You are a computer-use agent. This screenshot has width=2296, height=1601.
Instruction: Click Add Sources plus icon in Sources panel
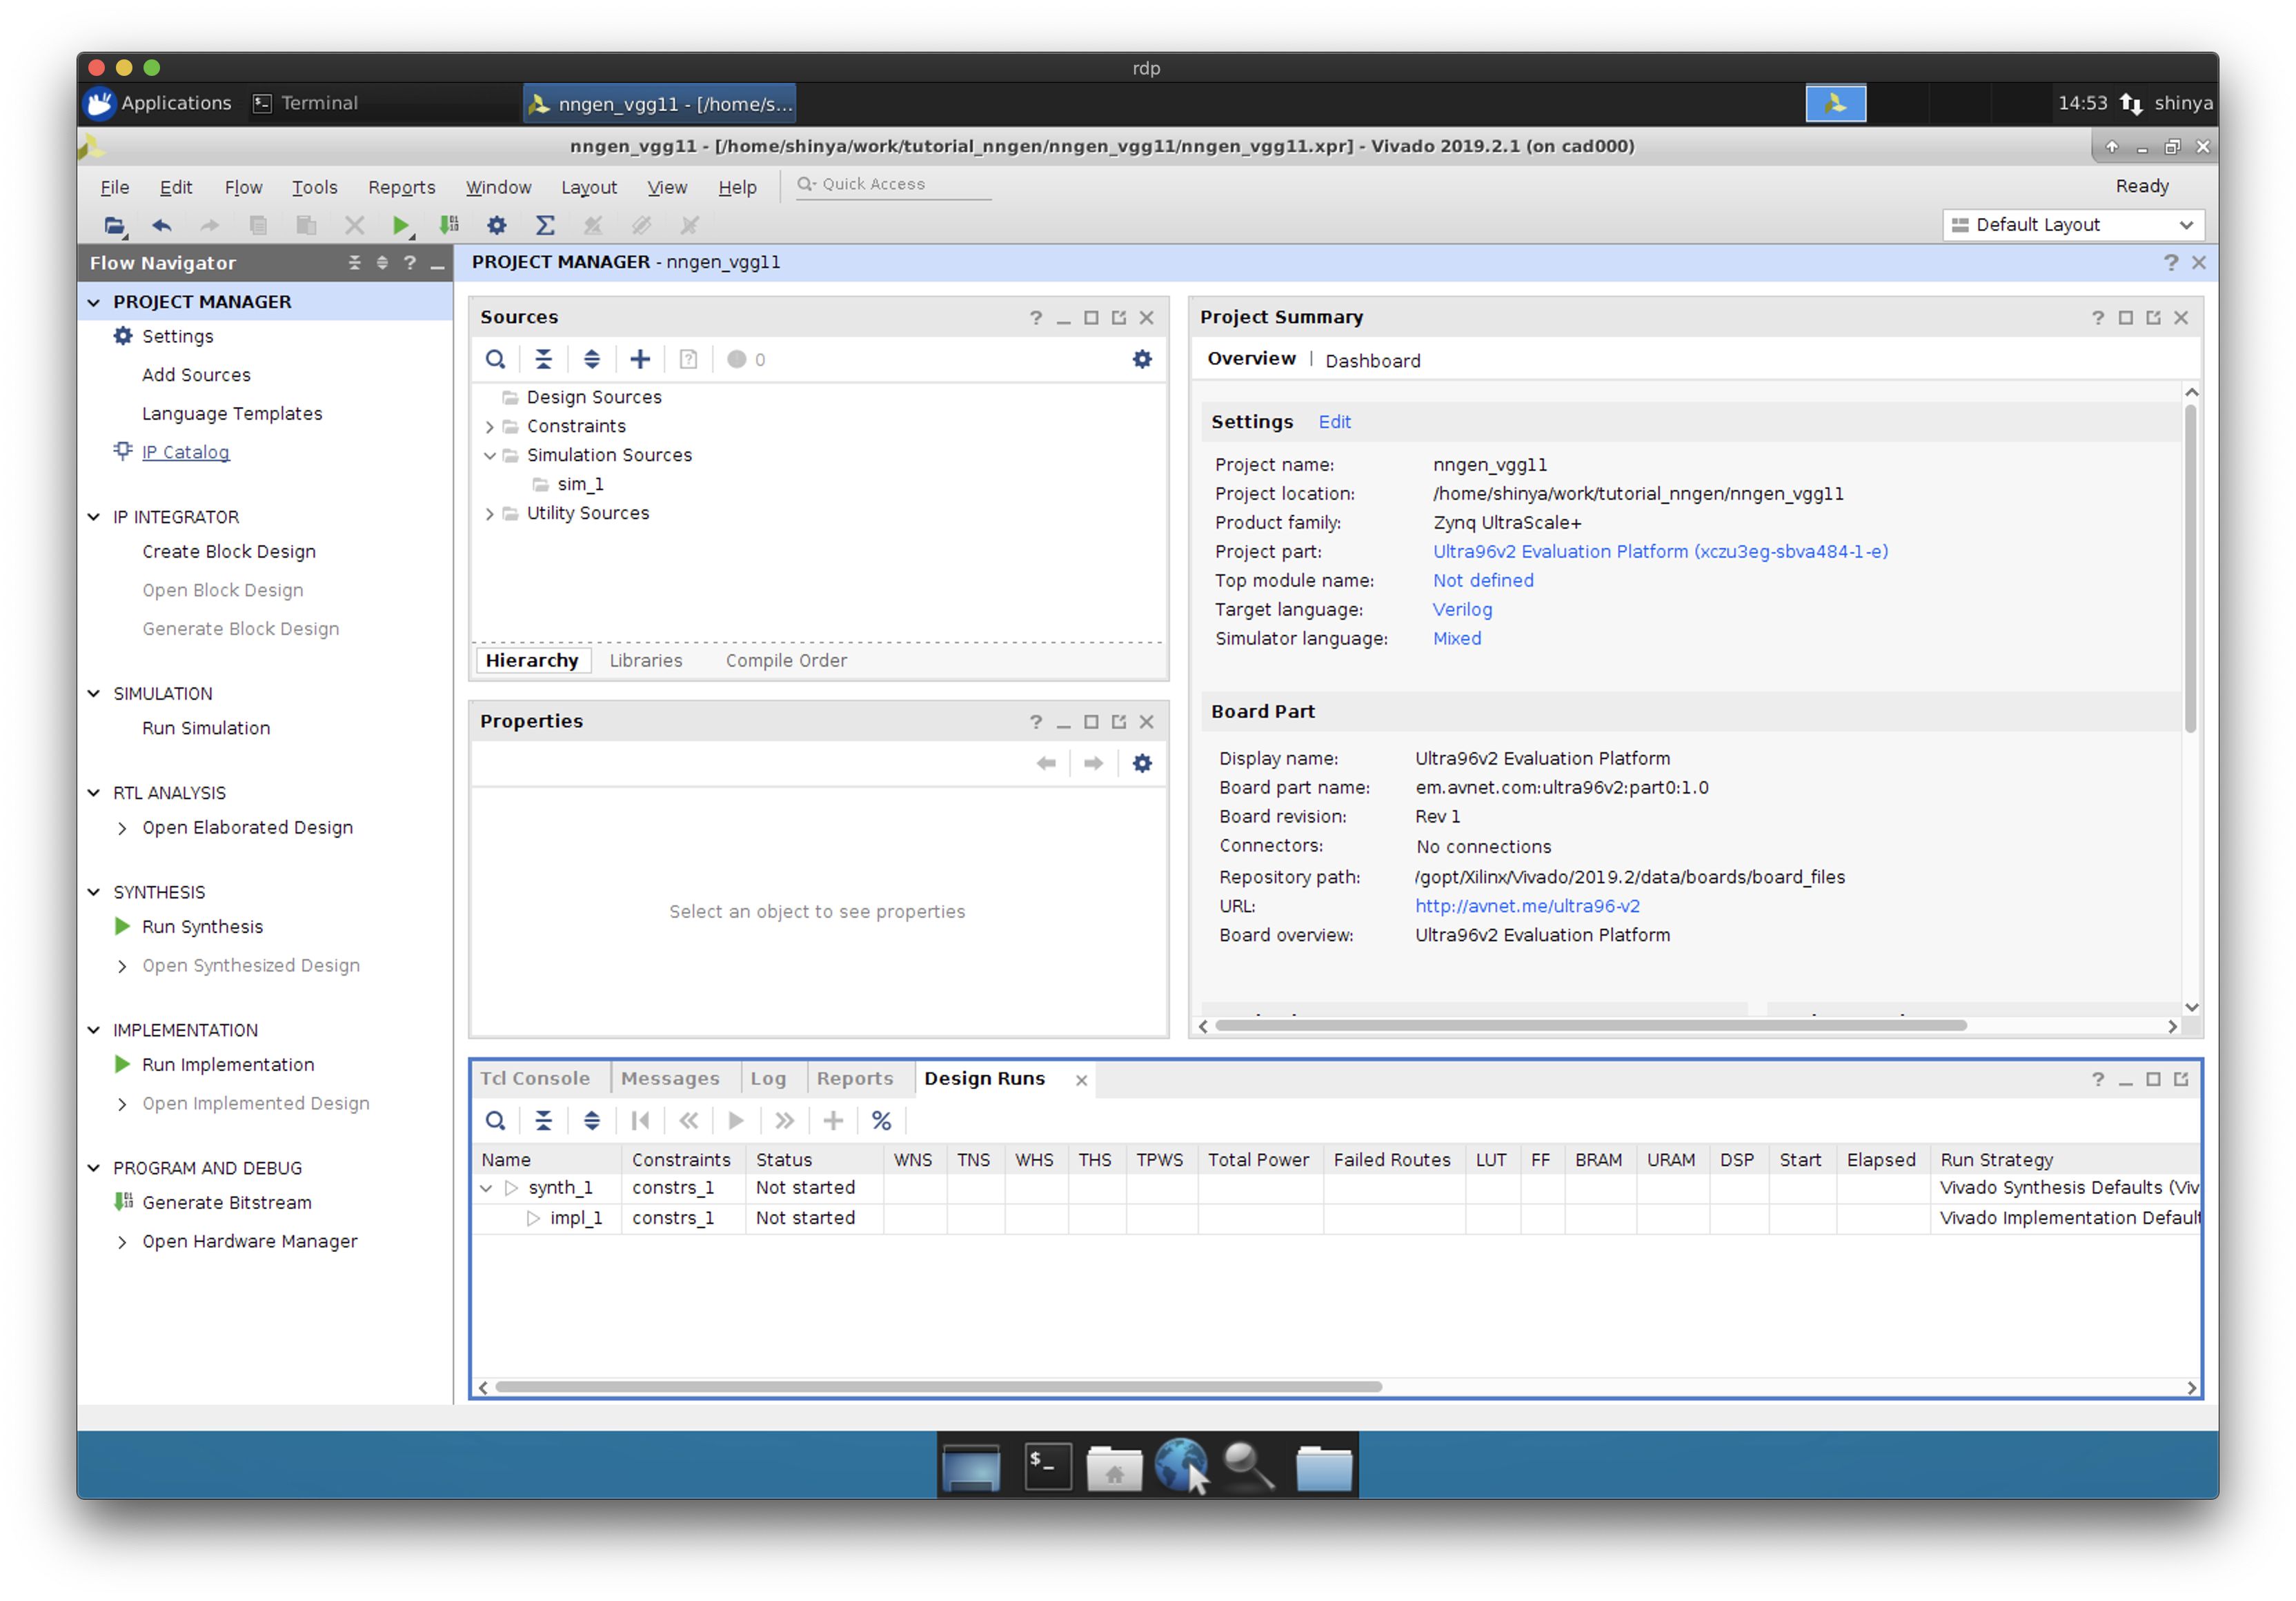coord(640,359)
